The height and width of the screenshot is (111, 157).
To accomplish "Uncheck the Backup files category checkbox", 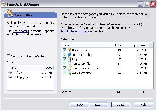I will [65, 50].
